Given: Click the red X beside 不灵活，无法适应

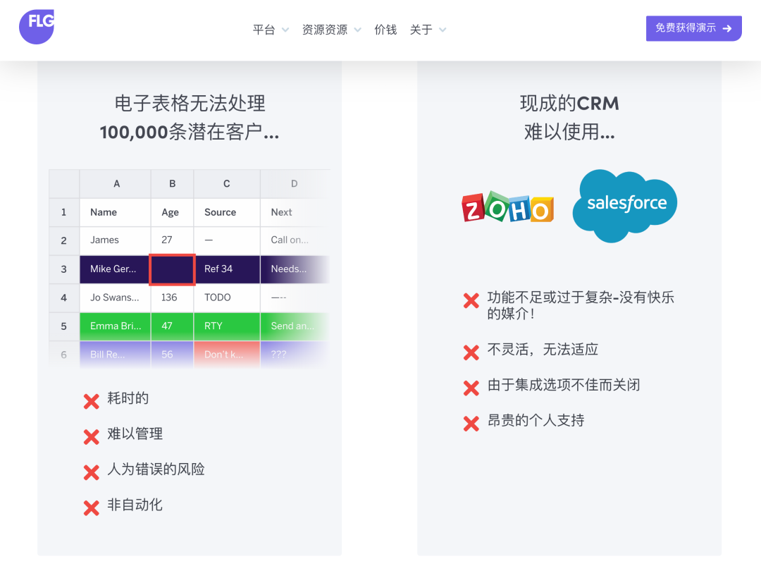Looking at the screenshot, I should (471, 352).
